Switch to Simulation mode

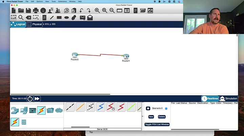pos(229,98)
